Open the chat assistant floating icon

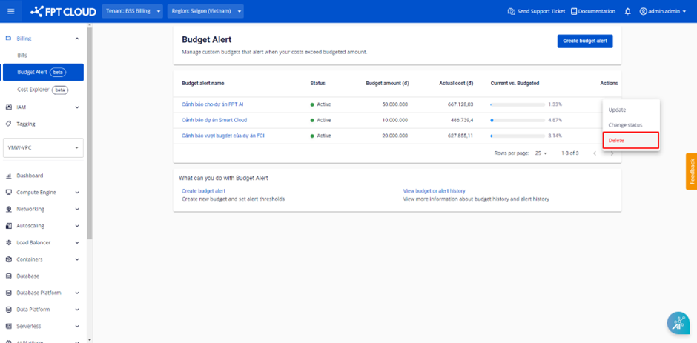678,323
